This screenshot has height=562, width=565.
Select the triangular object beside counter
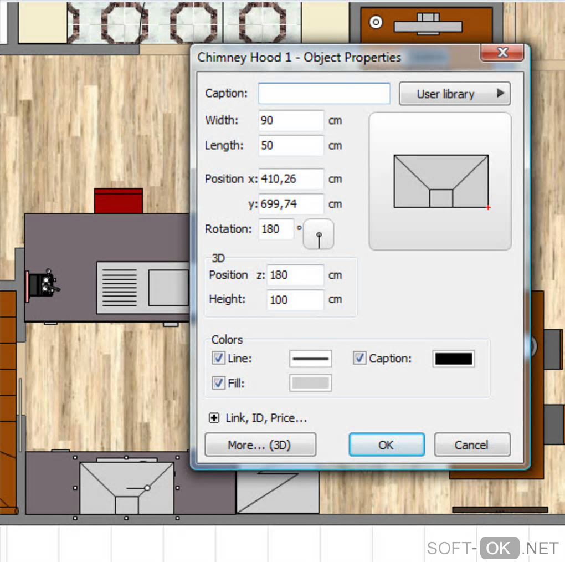pyautogui.click(x=277, y=492)
